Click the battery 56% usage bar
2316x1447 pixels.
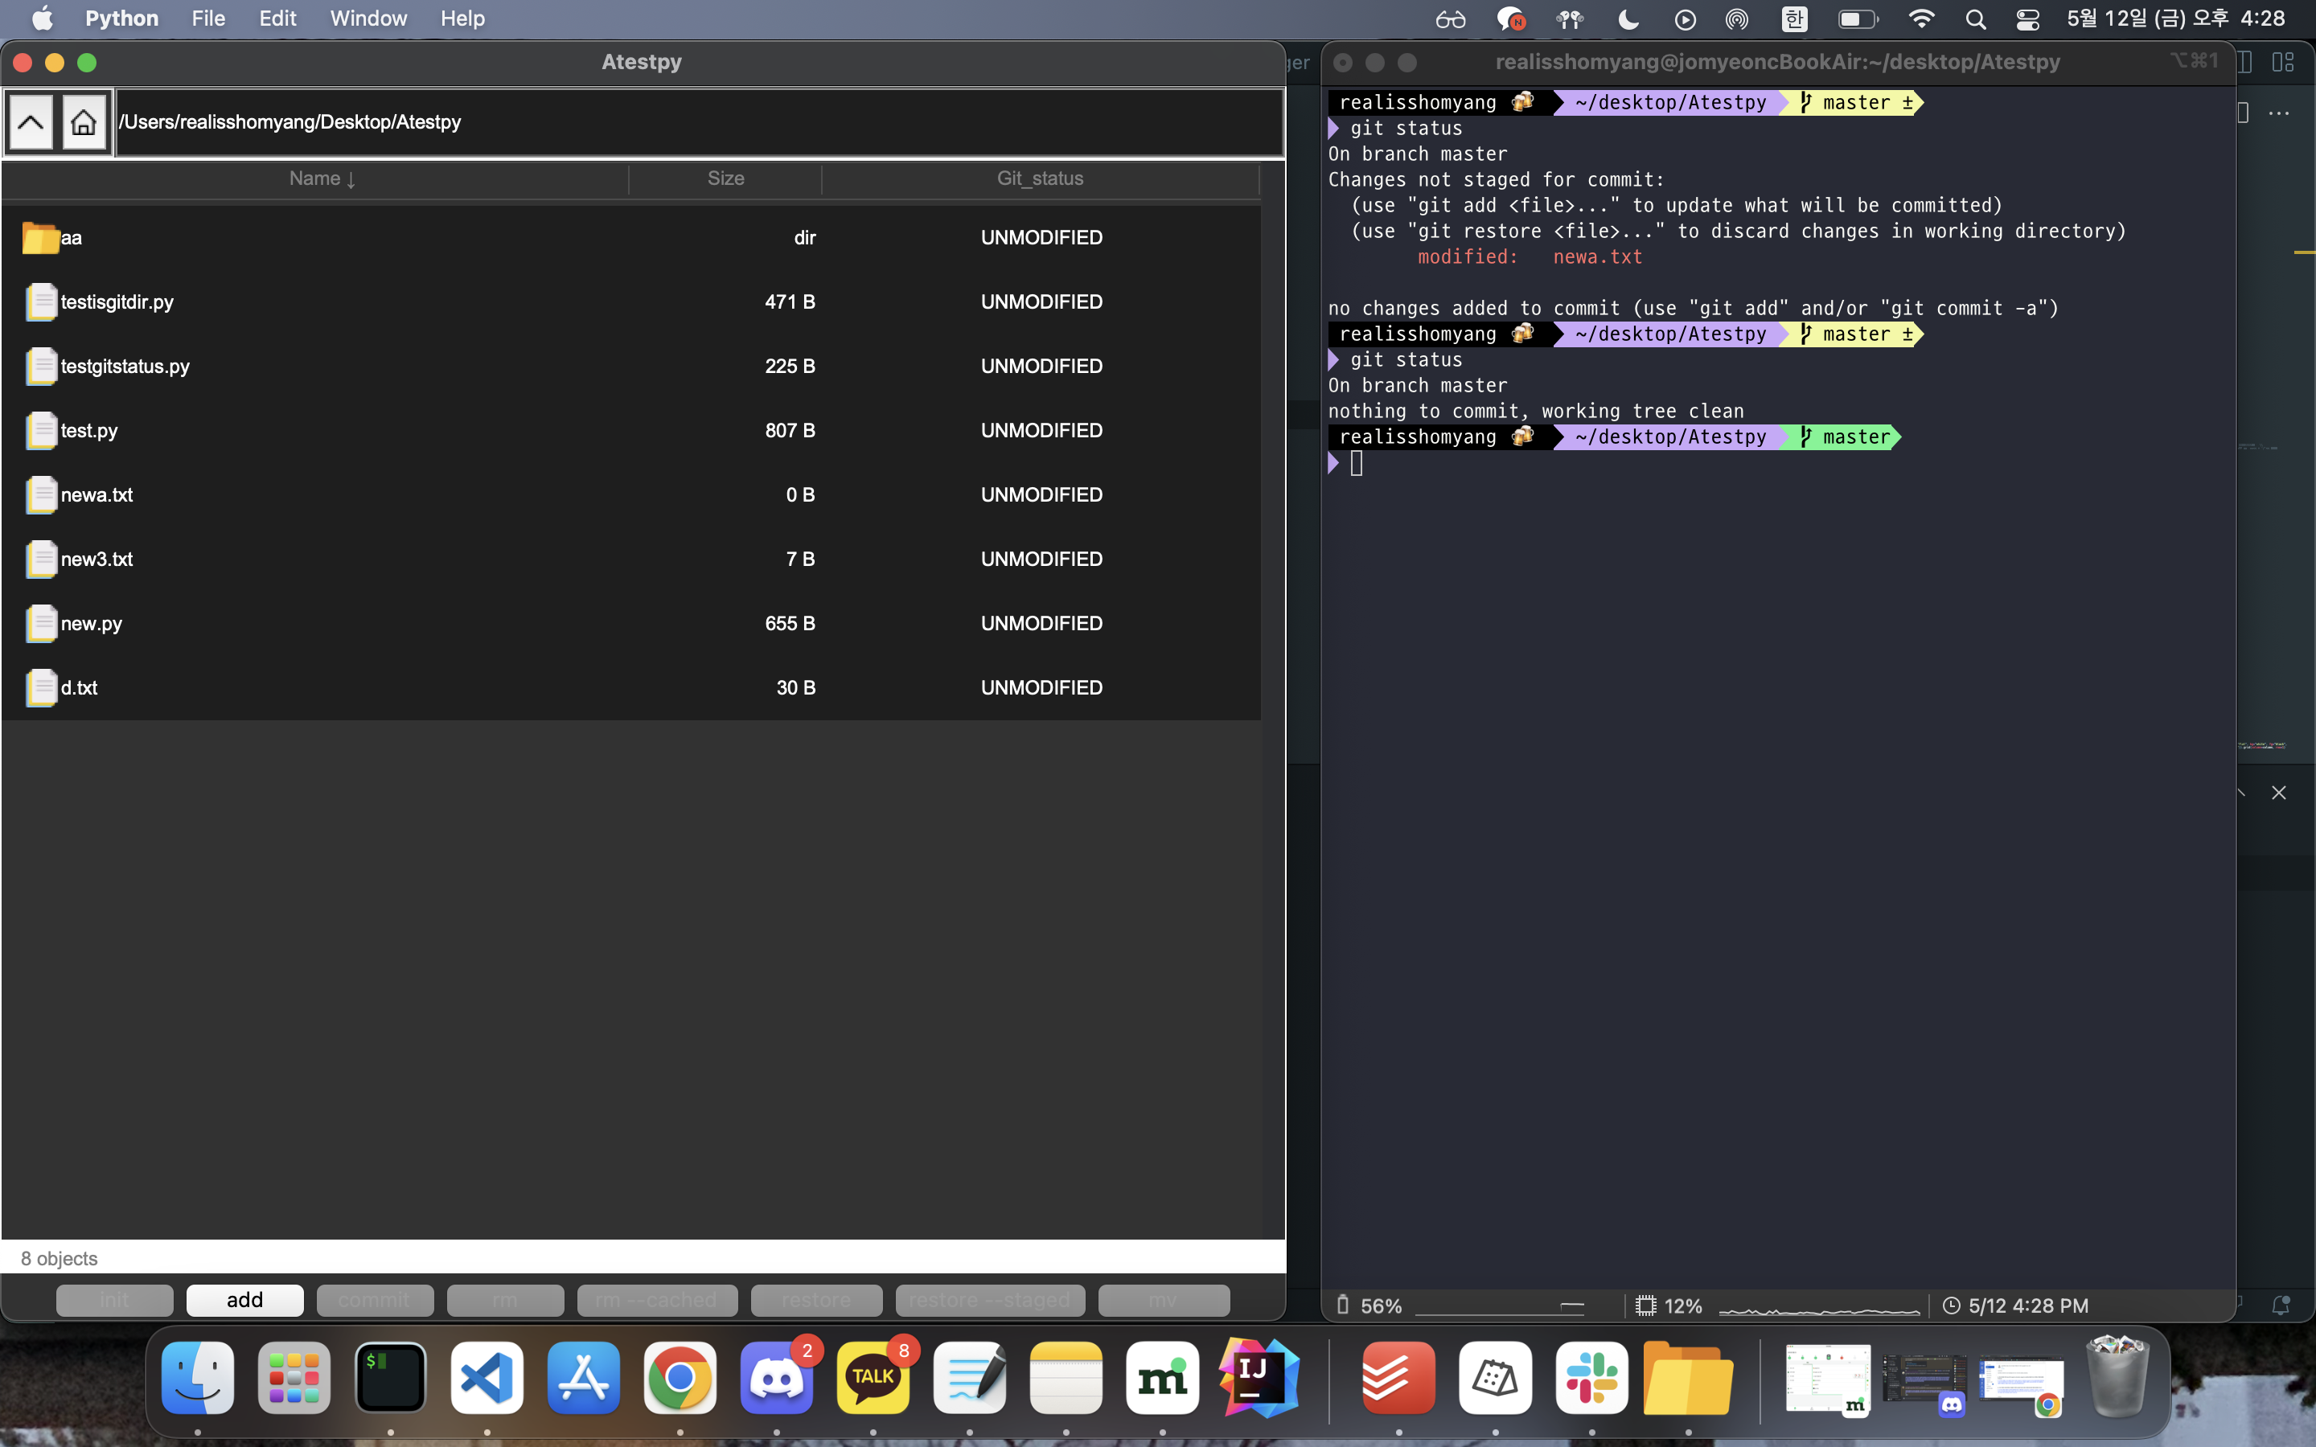1500,1306
